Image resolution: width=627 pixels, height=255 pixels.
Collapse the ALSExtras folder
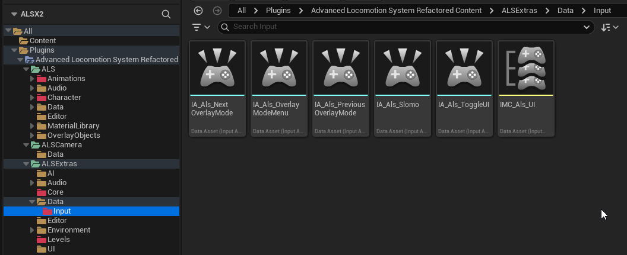[26, 164]
